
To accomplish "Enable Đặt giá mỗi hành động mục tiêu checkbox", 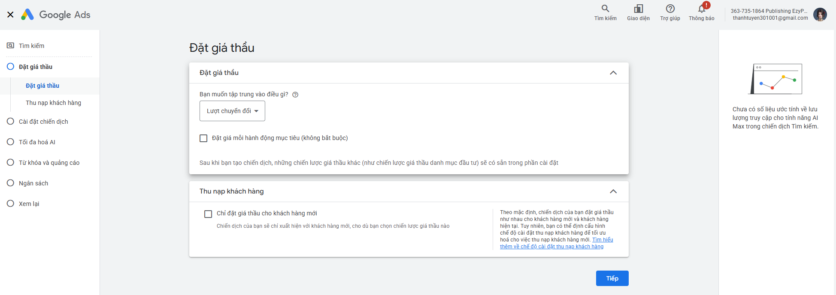I will click(x=203, y=138).
